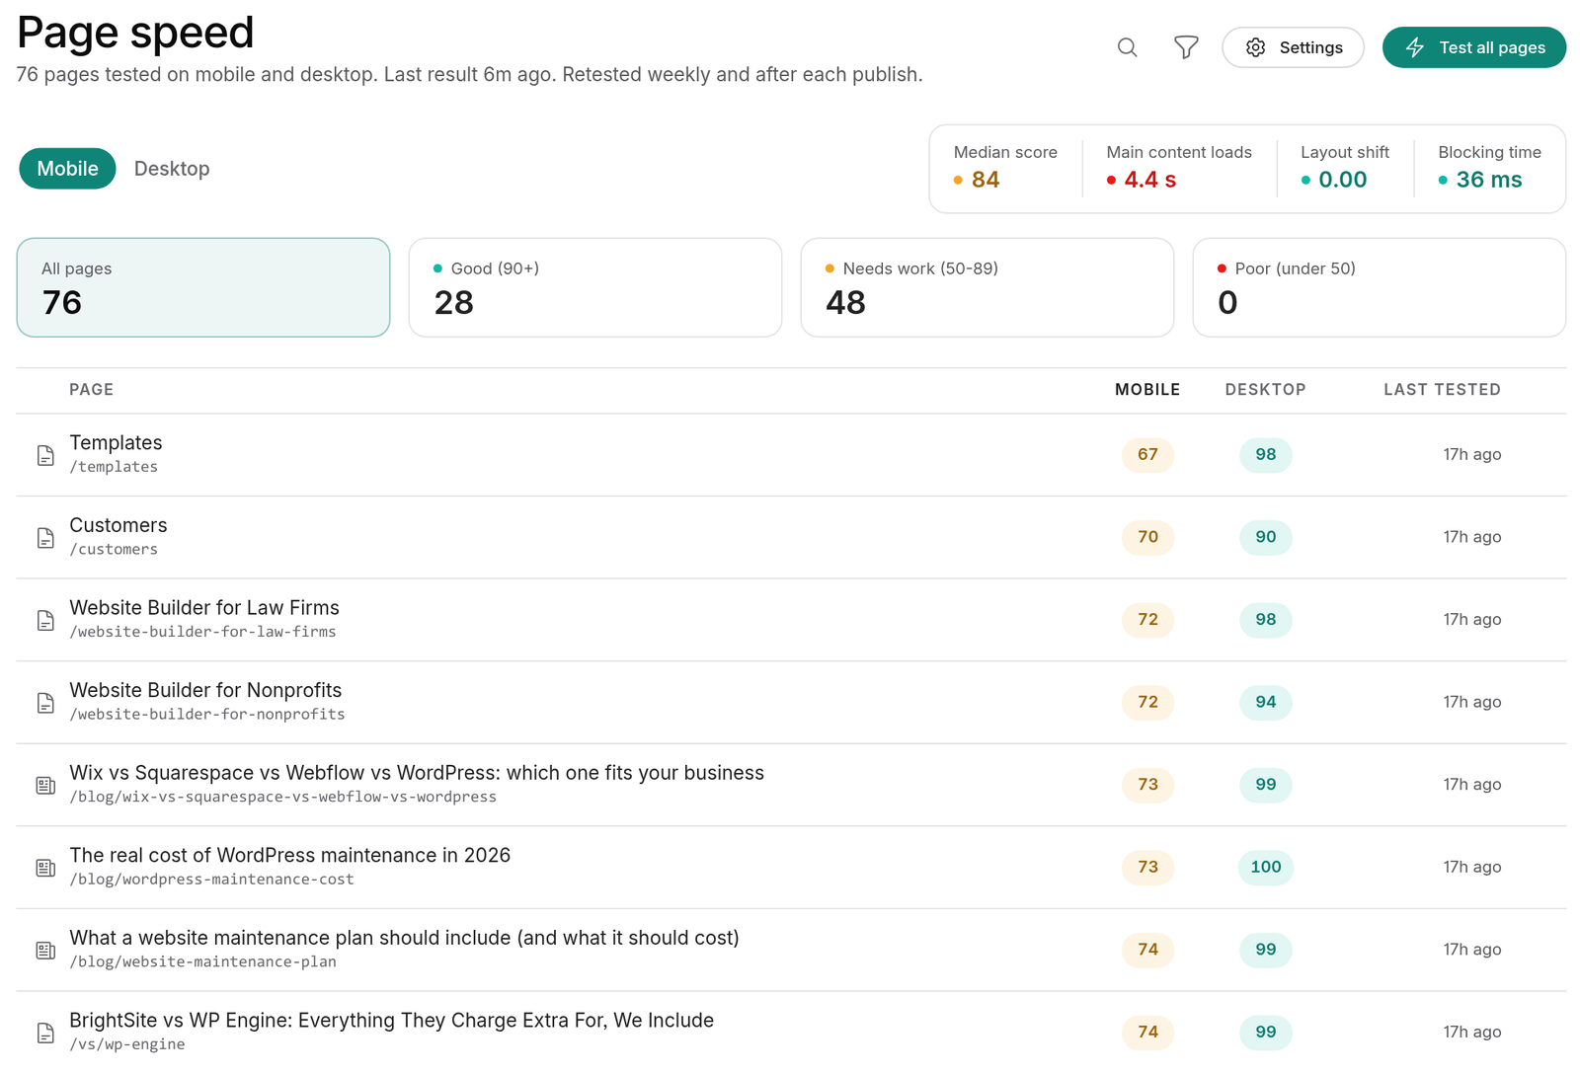Click Layout shift 0.00 value

tap(1343, 180)
